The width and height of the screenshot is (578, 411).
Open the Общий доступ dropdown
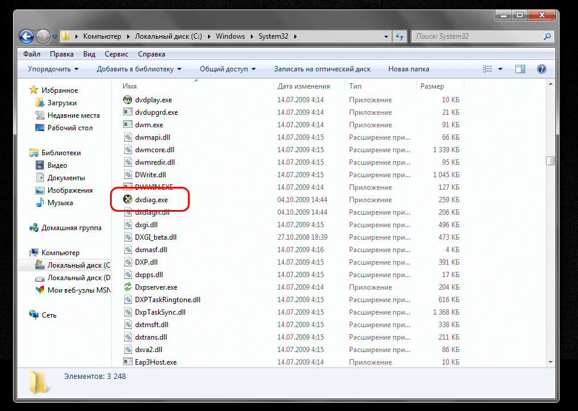(x=227, y=69)
